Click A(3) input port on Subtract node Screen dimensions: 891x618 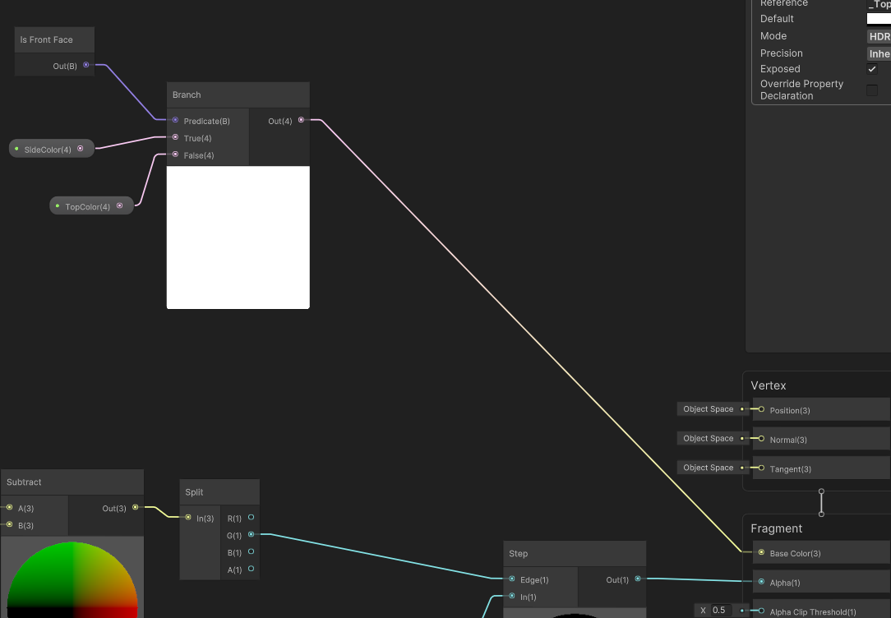9,507
